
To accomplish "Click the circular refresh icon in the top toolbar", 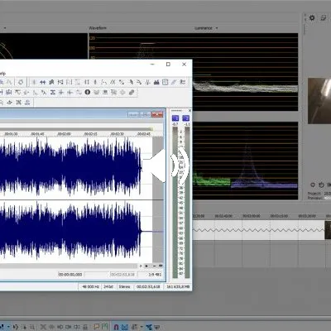I will pyautogui.click(x=21, y=82).
